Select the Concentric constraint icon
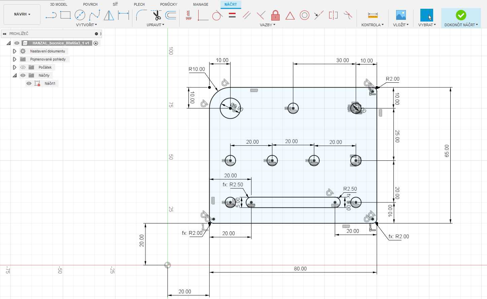 click(x=304, y=15)
